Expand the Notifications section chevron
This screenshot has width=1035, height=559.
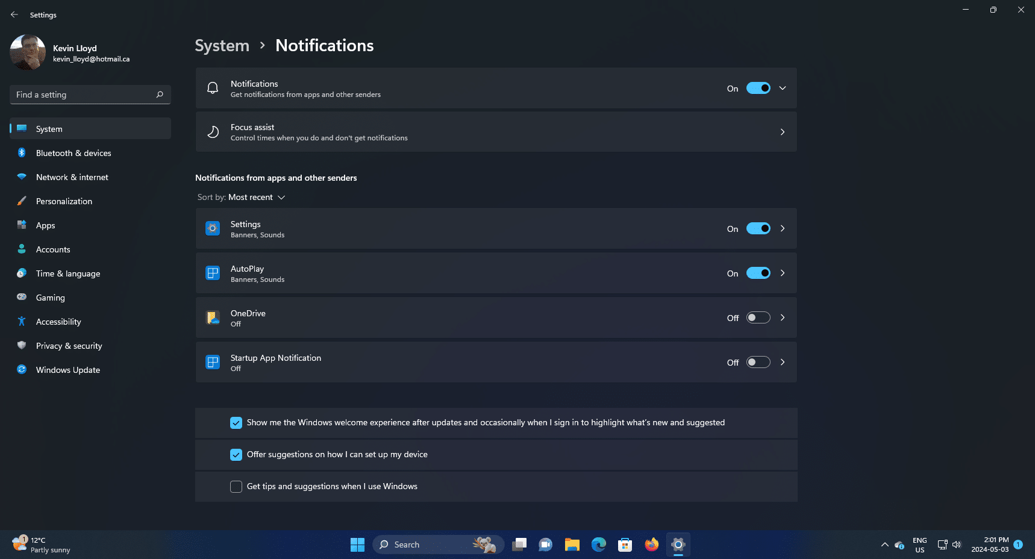point(783,88)
